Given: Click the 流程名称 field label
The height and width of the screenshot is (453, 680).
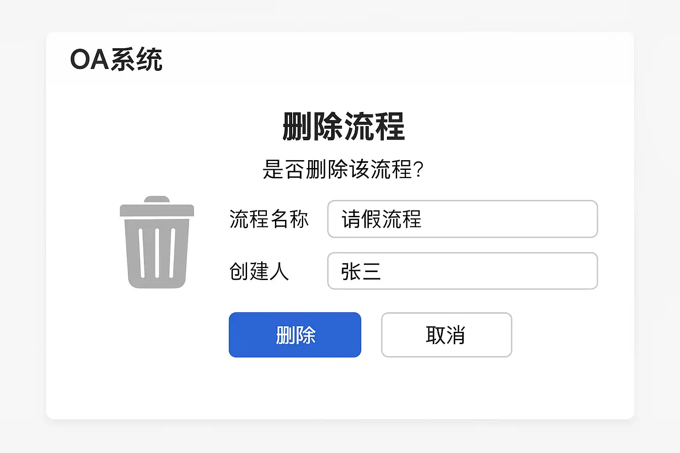Looking at the screenshot, I should [x=269, y=219].
